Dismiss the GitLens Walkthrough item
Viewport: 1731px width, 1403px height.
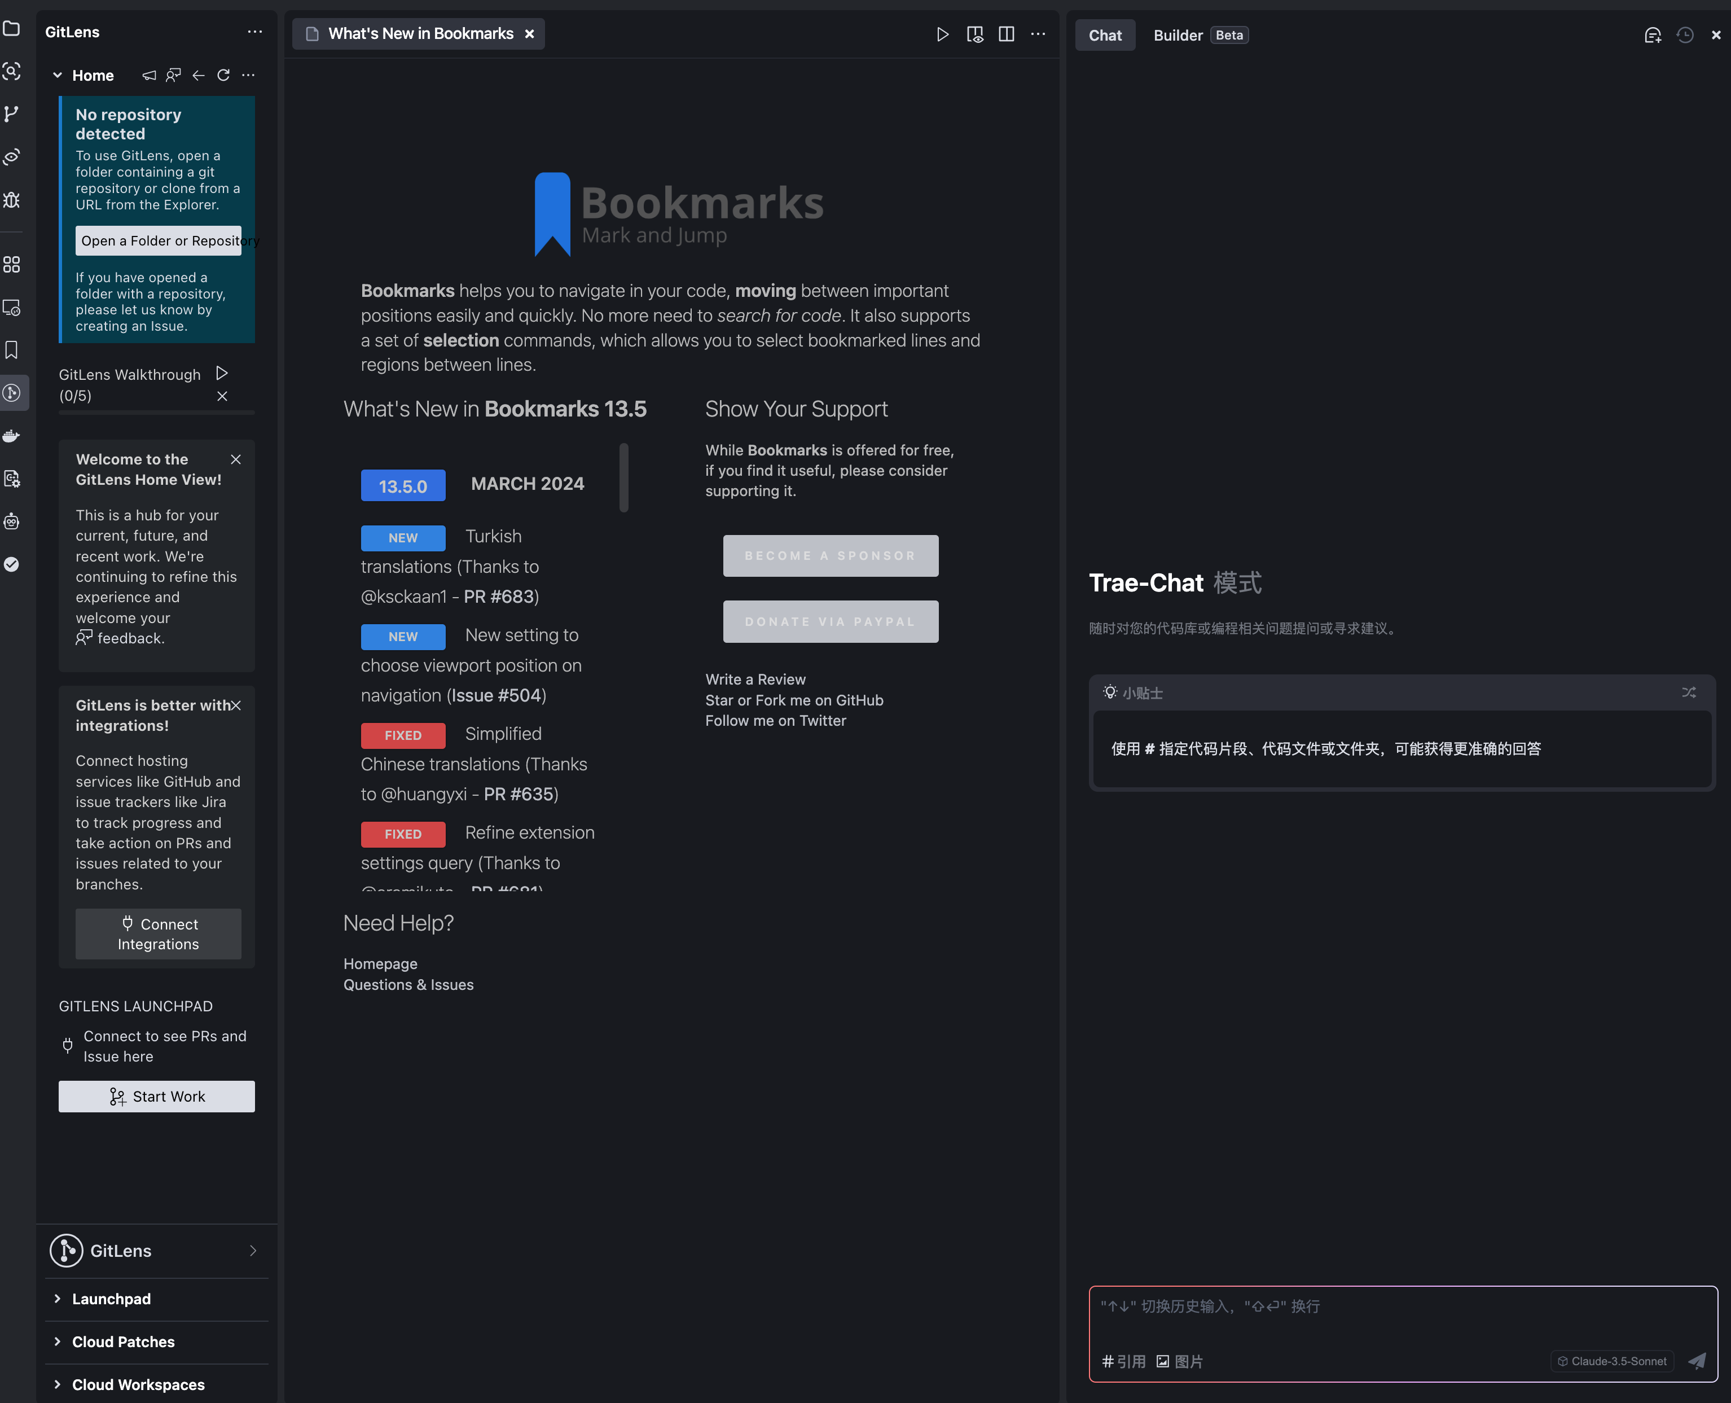[222, 396]
